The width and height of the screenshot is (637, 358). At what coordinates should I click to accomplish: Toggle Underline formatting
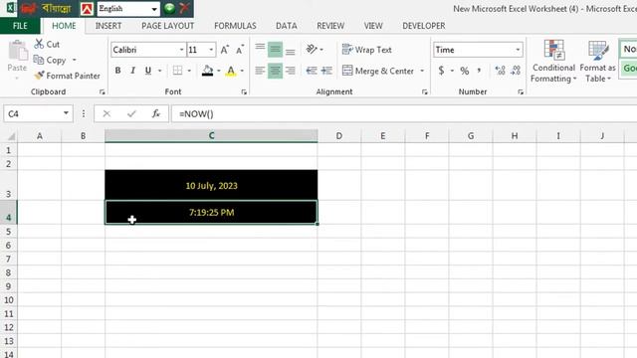point(148,71)
